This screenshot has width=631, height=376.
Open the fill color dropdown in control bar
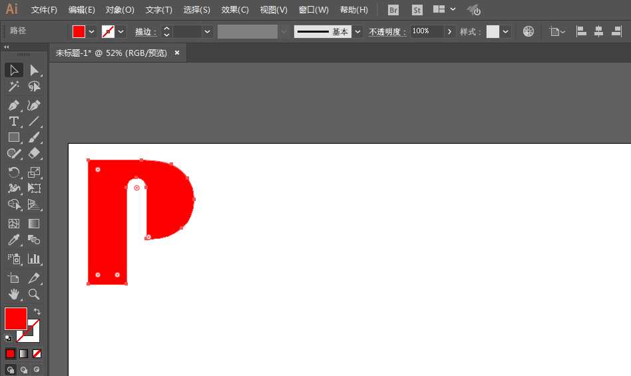click(92, 31)
